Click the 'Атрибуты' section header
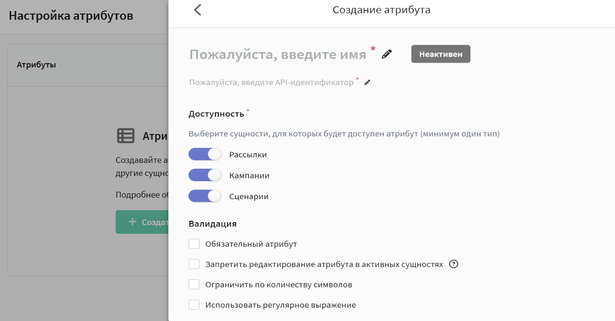The image size is (615, 321). (x=37, y=65)
